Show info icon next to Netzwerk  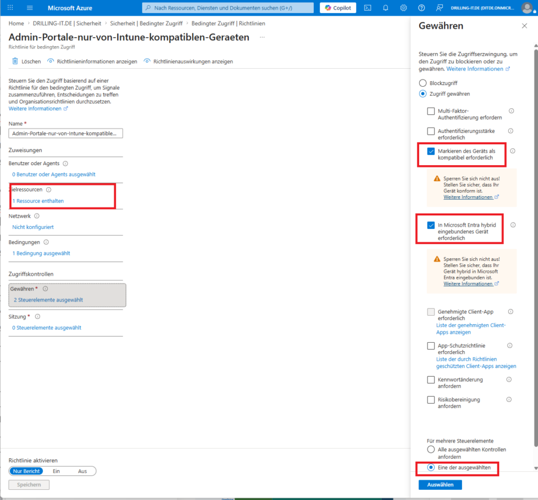tap(36, 216)
